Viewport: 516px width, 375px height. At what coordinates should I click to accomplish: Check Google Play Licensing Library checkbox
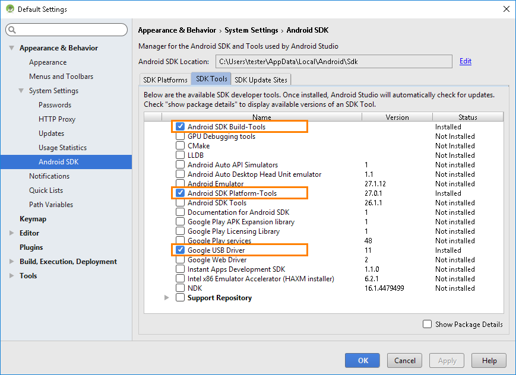(180, 231)
